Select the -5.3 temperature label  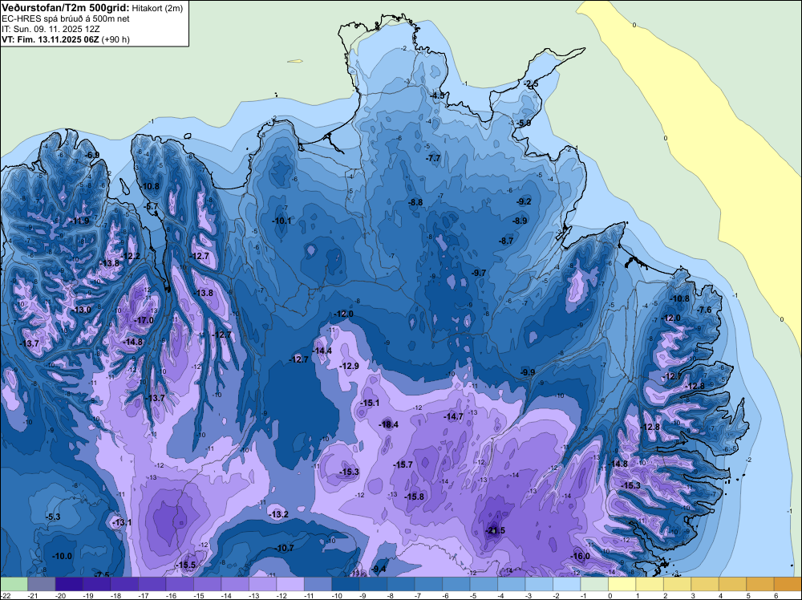(x=53, y=517)
